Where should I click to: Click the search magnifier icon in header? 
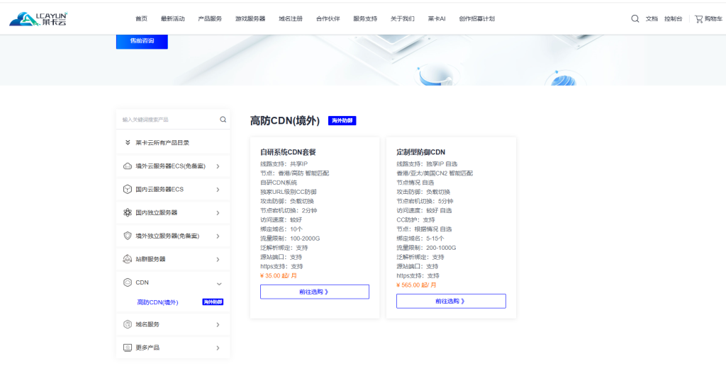tap(635, 18)
